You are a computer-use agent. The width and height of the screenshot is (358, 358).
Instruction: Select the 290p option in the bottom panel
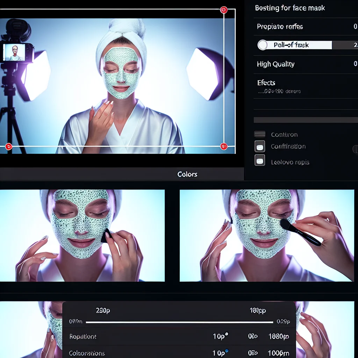tap(103, 310)
